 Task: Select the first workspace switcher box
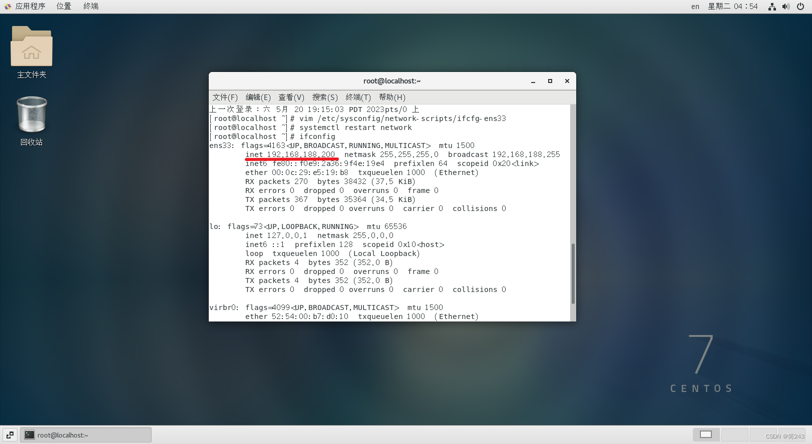tap(706, 434)
